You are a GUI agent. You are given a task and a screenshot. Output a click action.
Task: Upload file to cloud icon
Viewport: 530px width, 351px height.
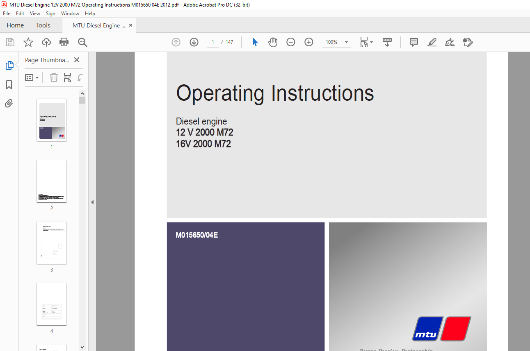[46, 42]
